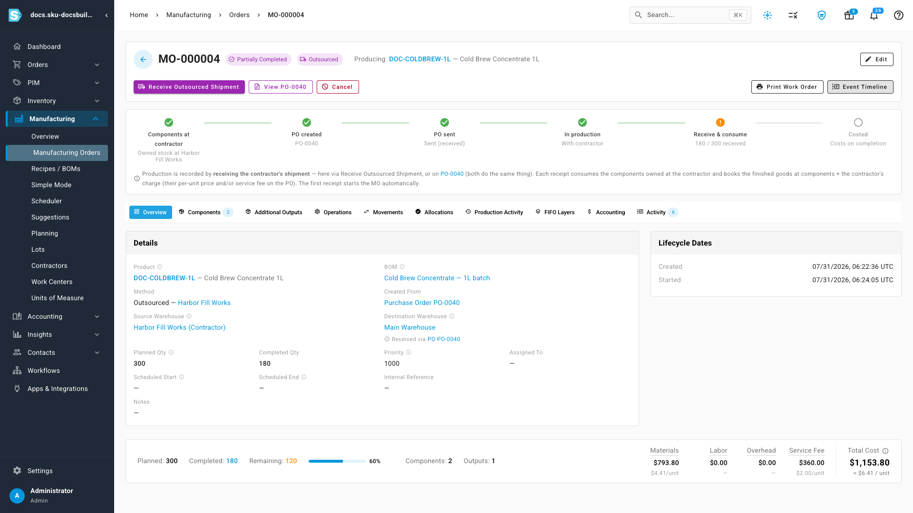Open the Event Timeline

(x=860, y=87)
